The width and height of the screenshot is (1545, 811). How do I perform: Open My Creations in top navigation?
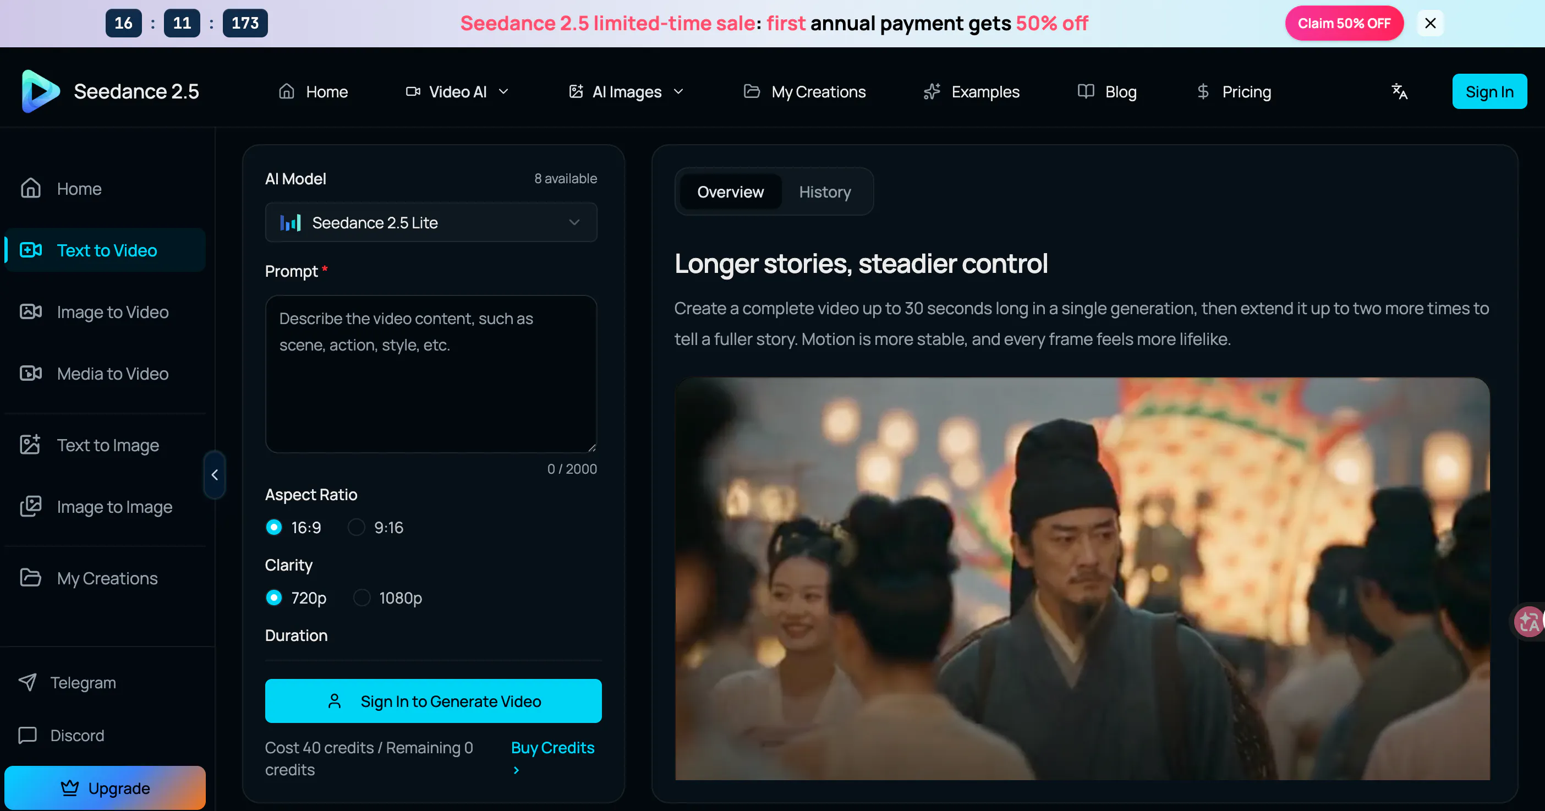(805, 91)
